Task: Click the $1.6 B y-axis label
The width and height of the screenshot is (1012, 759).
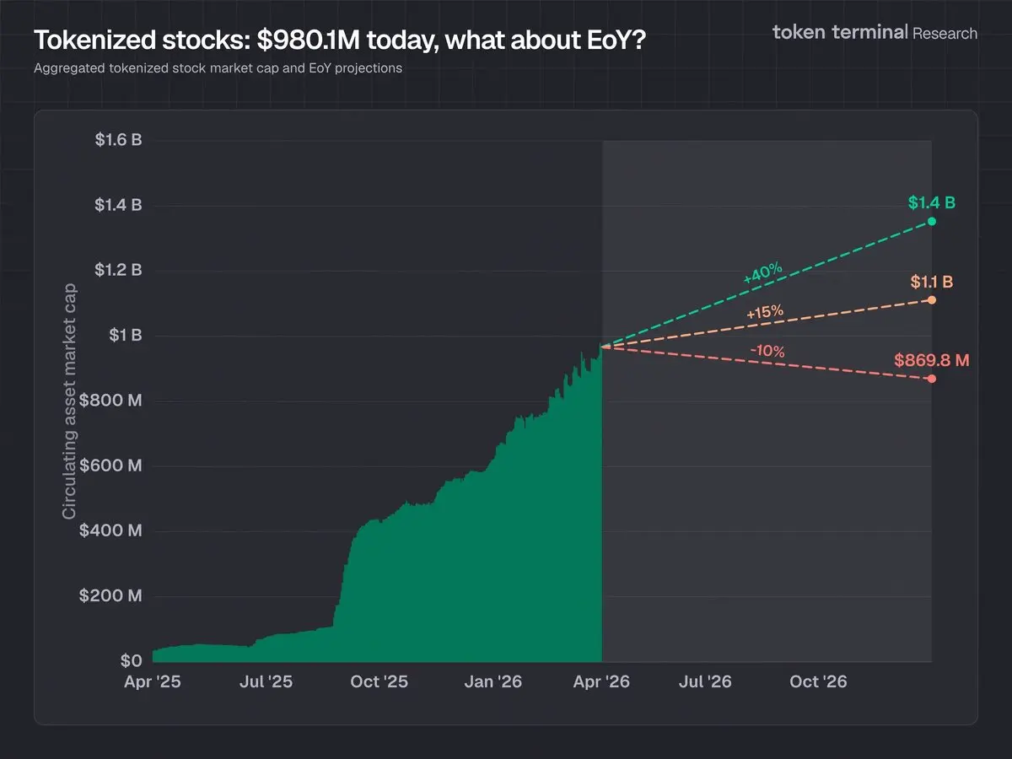Action: [x=118, y=140]
